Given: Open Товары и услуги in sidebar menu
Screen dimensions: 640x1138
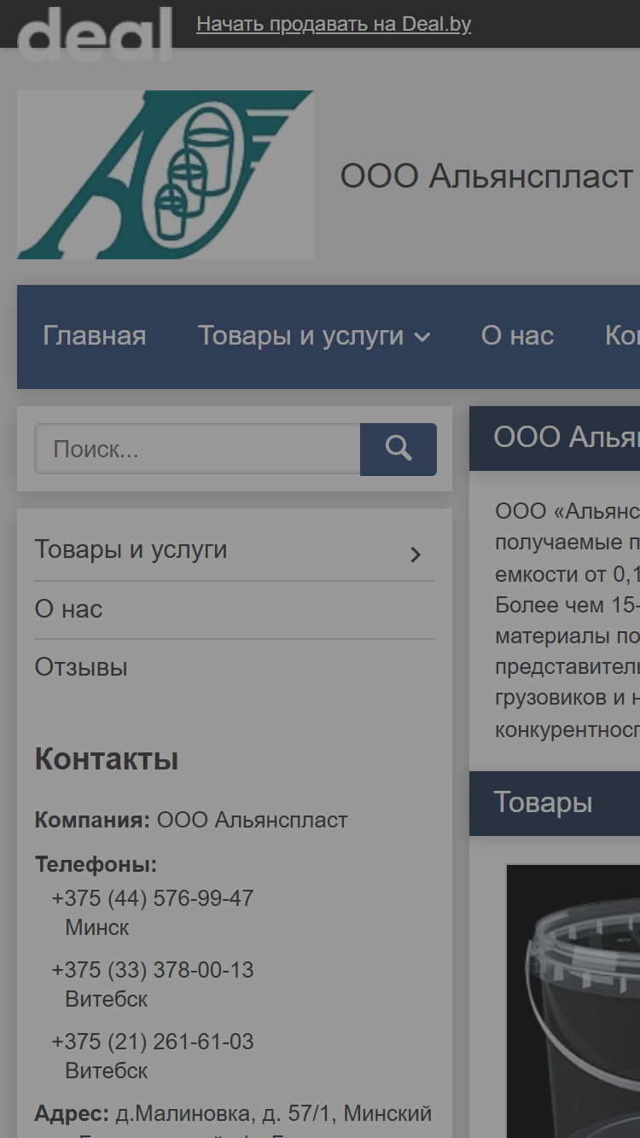Looking at the screenshot, I should 131,549.
